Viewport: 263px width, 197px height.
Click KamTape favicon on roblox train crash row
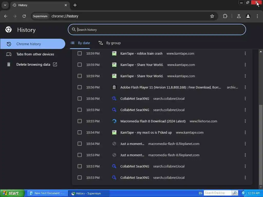point(114,53)
